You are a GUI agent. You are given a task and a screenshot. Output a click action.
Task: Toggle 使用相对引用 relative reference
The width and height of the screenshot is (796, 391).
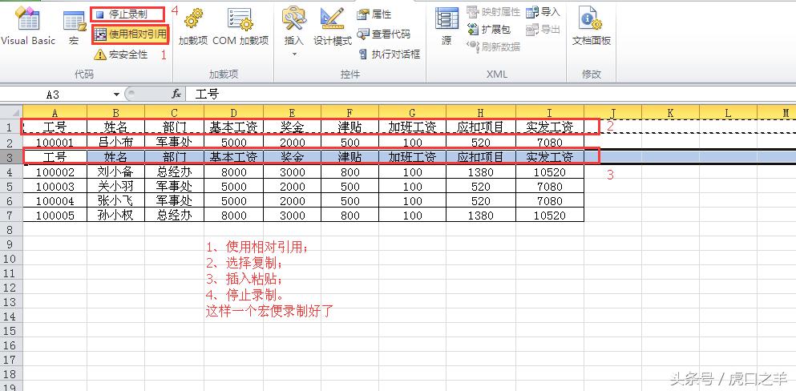point(131,34)
